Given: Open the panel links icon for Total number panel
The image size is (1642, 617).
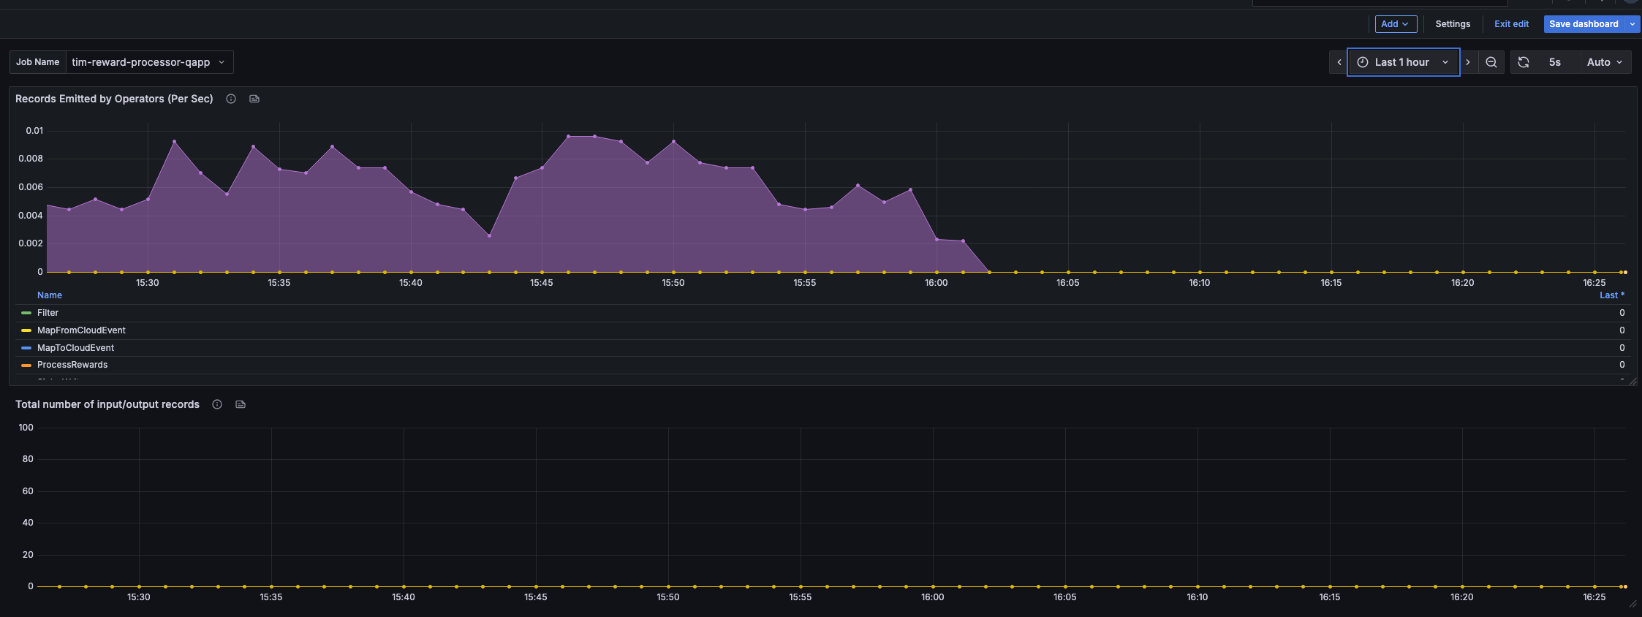Looking at the screenshot, I should pyautogui.click(x=241, y=404).
